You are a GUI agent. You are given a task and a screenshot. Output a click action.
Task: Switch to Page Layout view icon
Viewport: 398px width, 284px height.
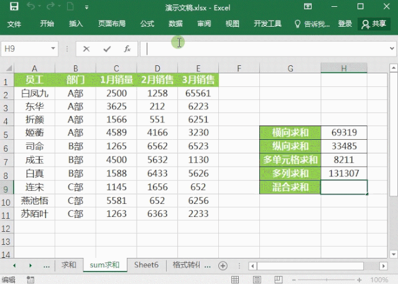[x=257, y=280]
